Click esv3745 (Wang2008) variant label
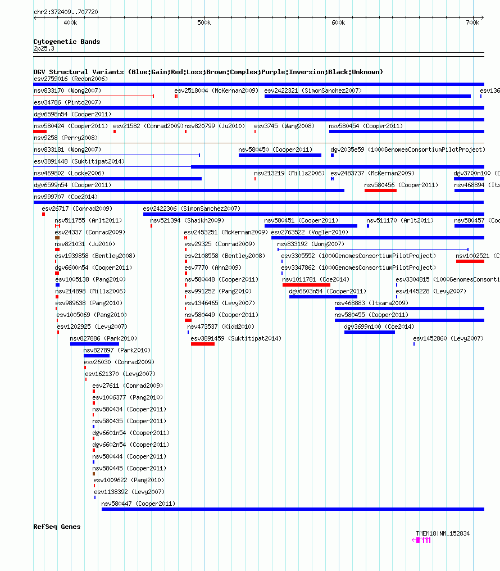The image size is (500, 571). tap(284, 126)
